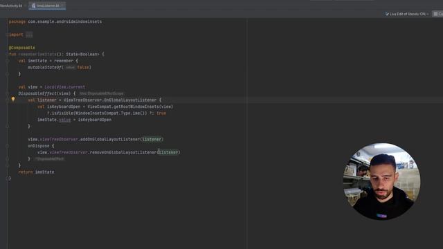Image resolution: width=443 pixels, height=249 pixels.
Task: Click the yellow lightbulb quick-fix icon
Action: [13, 100]
